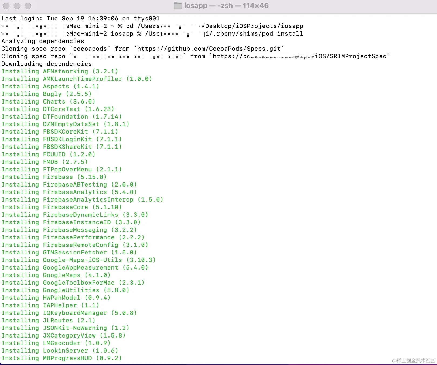Viewport: 437px width, 365px height.
Task: Click 'Installing JSONKit-NoWarning (1.2)' line
Action: click(66, 328)
